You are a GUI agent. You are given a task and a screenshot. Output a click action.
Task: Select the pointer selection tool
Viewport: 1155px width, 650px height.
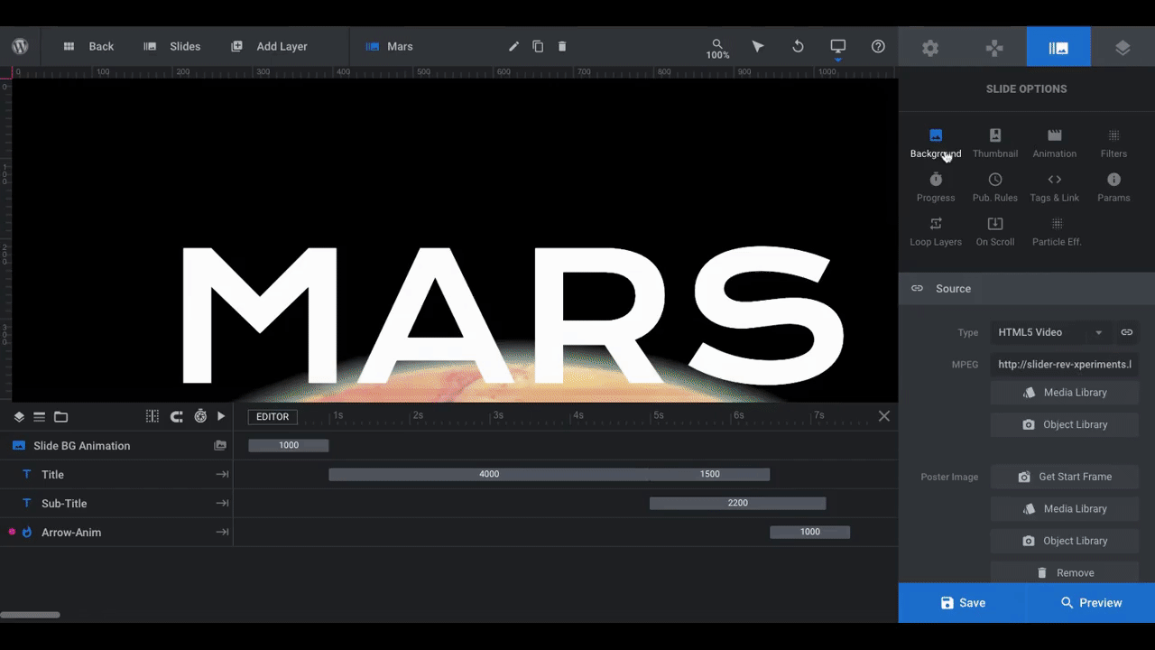click(x=758, y=46)
